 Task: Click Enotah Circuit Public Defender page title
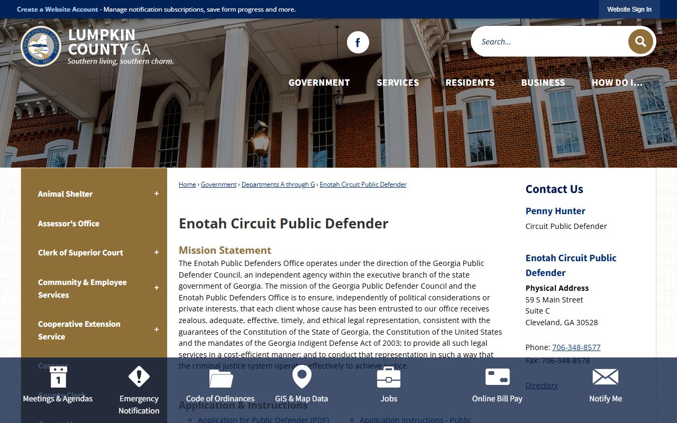tap(283, 224)
